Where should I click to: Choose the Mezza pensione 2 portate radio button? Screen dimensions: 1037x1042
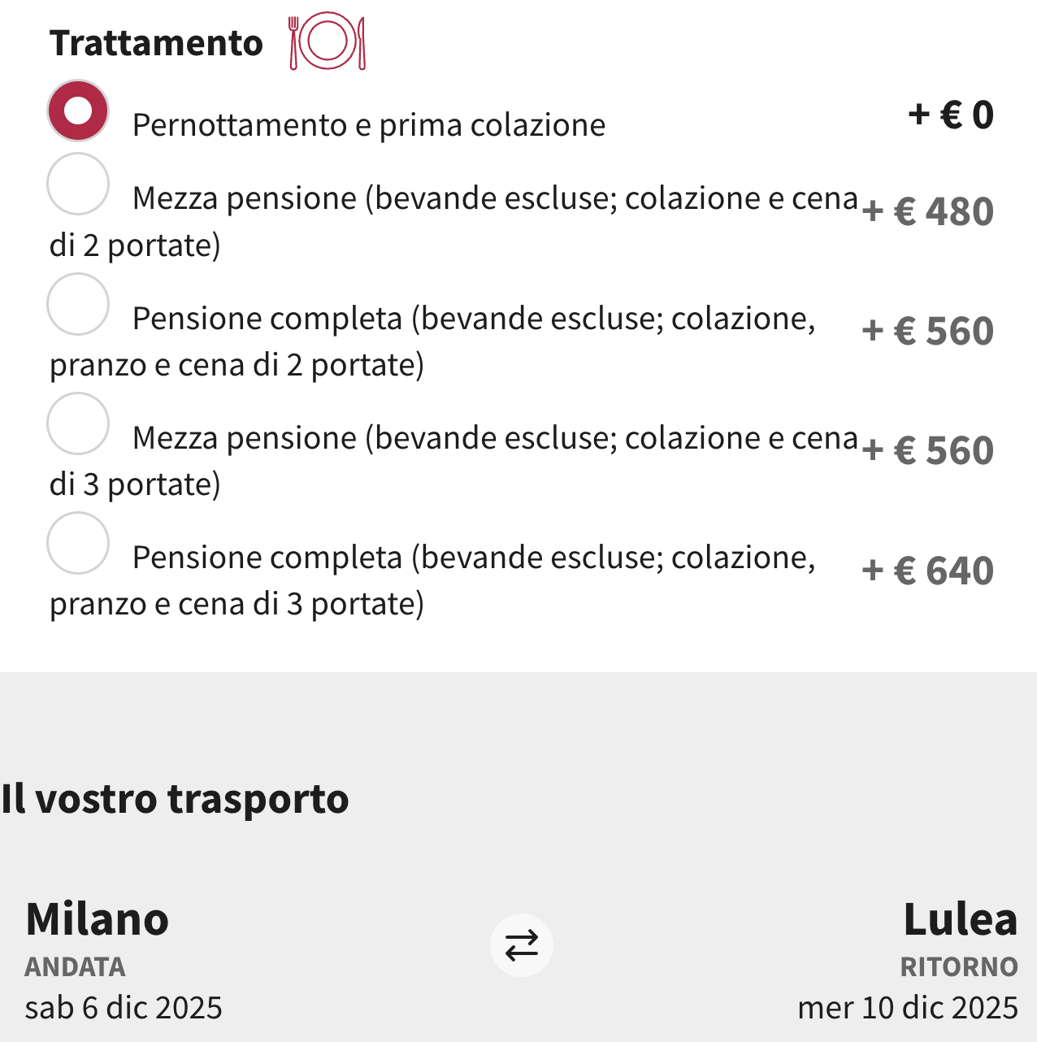(x=78, y=184)
